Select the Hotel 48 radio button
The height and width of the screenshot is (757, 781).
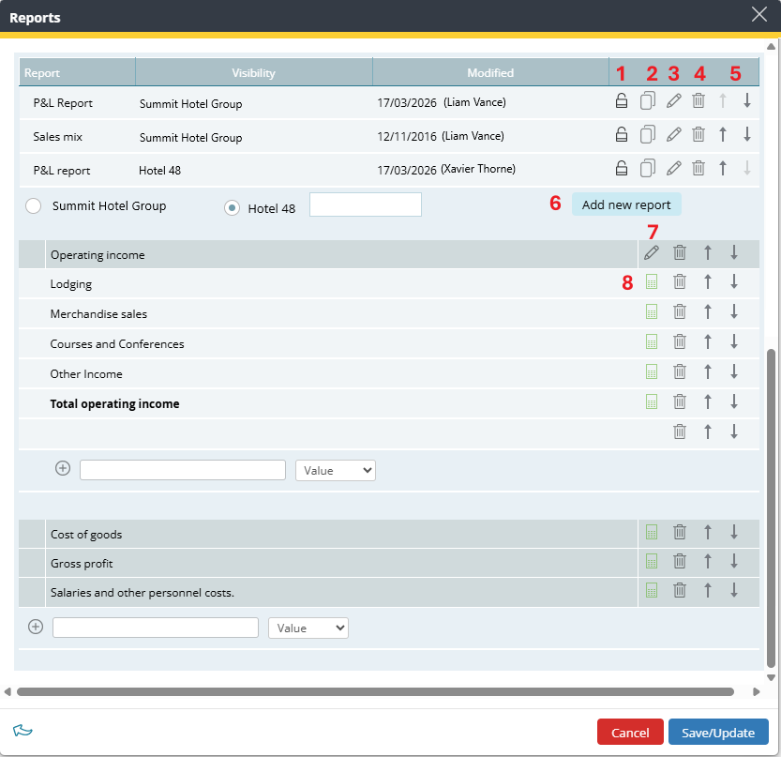click(x=232, y=208)
